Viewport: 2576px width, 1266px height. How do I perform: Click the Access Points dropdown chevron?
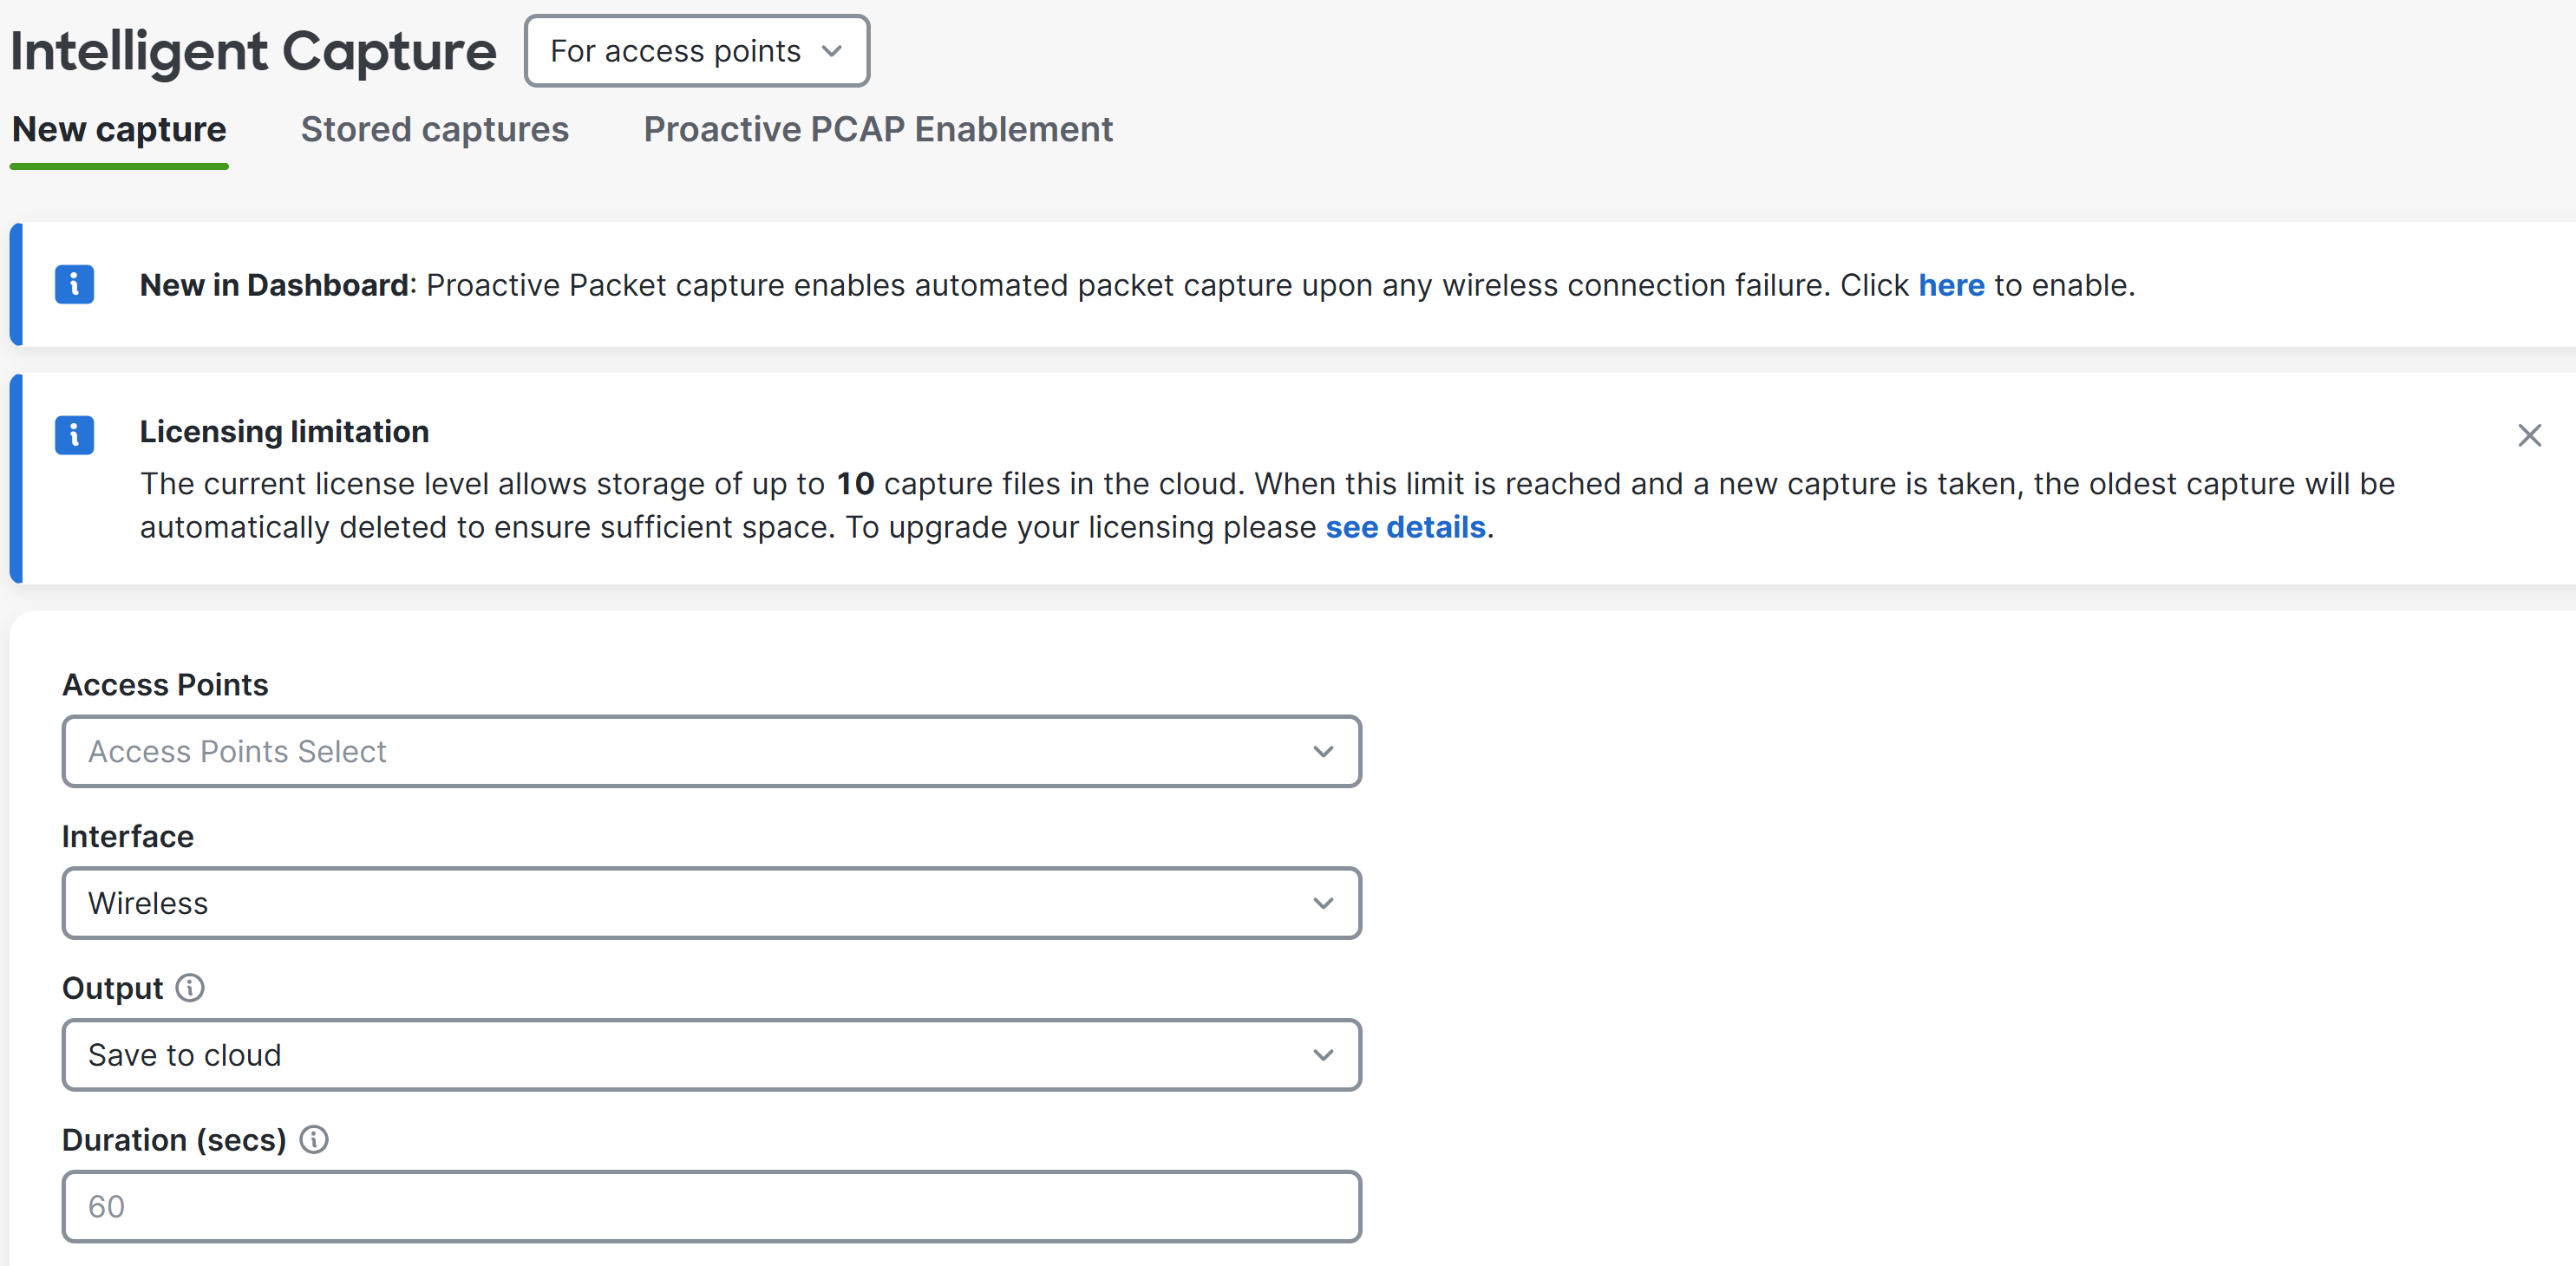1323,751
